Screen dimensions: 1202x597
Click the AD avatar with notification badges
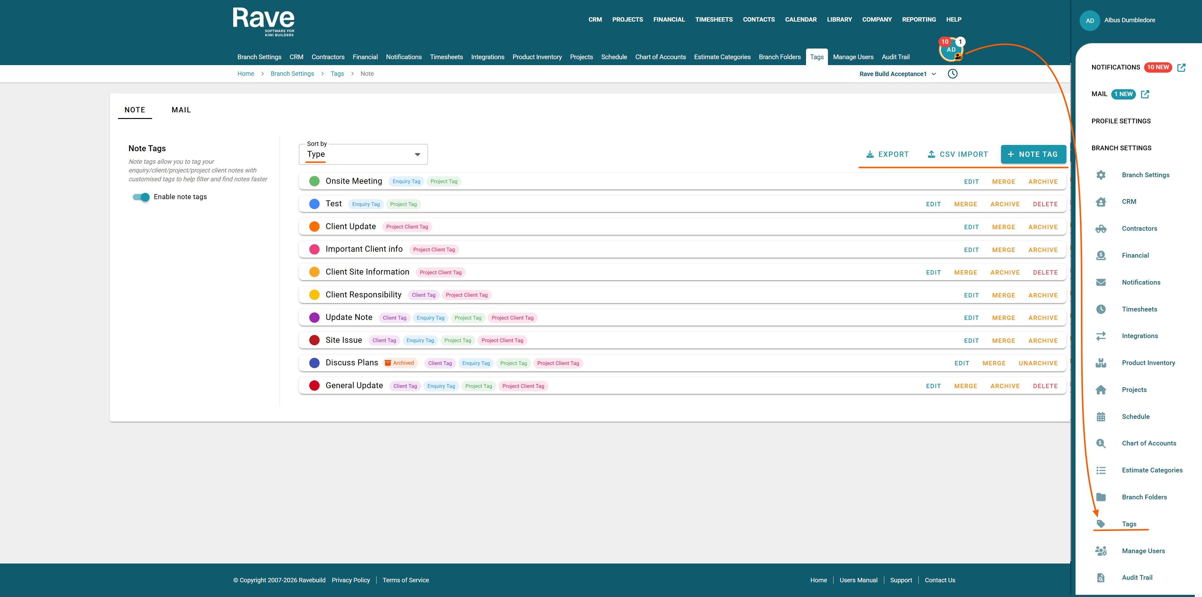(951, 50)
